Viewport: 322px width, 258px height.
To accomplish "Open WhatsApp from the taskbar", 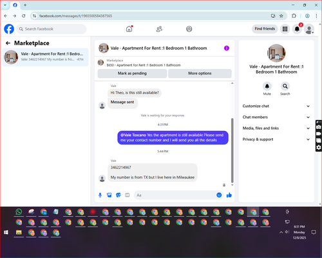I will point(19,212).
